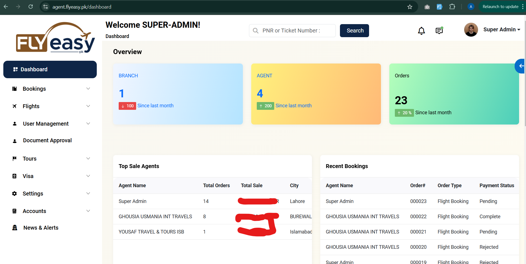526x264 pixels.
Task: Click the Super Admin profile avatar
Action: tap(471, 30)
